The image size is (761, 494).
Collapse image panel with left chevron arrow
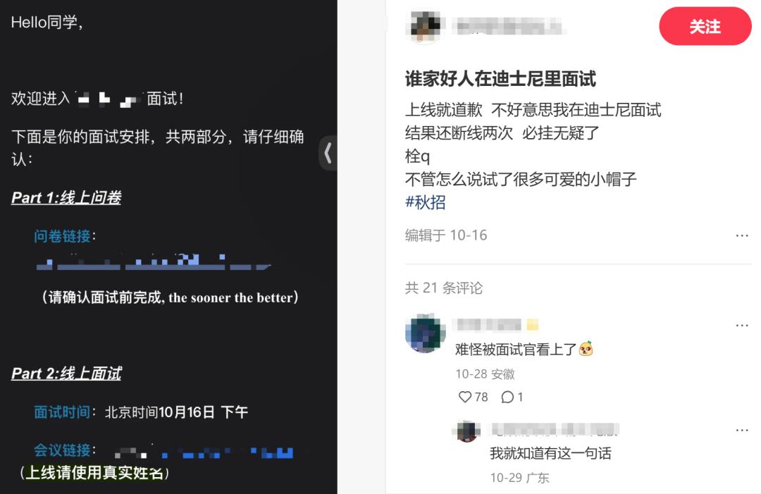point(328,153)
